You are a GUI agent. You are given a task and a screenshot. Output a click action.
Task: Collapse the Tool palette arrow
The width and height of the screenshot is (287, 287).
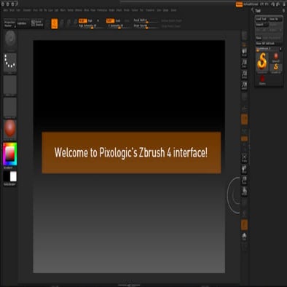253,10
